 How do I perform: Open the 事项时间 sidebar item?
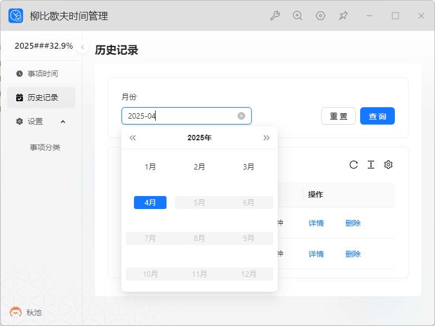click(x=41, y=74)
